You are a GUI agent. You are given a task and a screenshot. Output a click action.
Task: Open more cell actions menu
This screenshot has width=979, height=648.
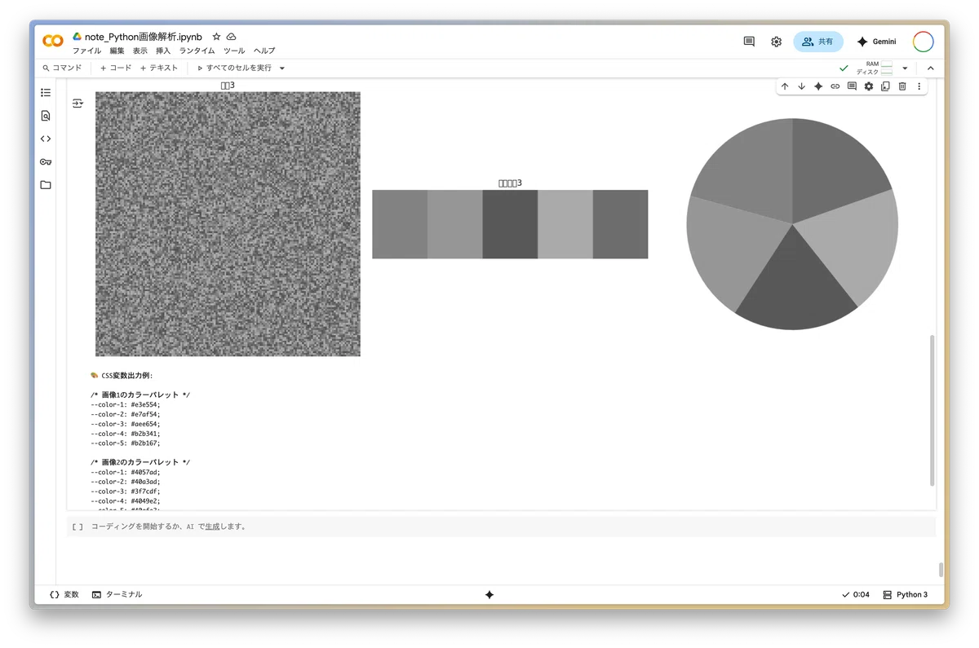[919, 86]
